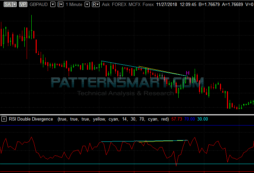Open the R dropdown in the status line
This screenshot has width=254, height=173.
coord(96,4)
